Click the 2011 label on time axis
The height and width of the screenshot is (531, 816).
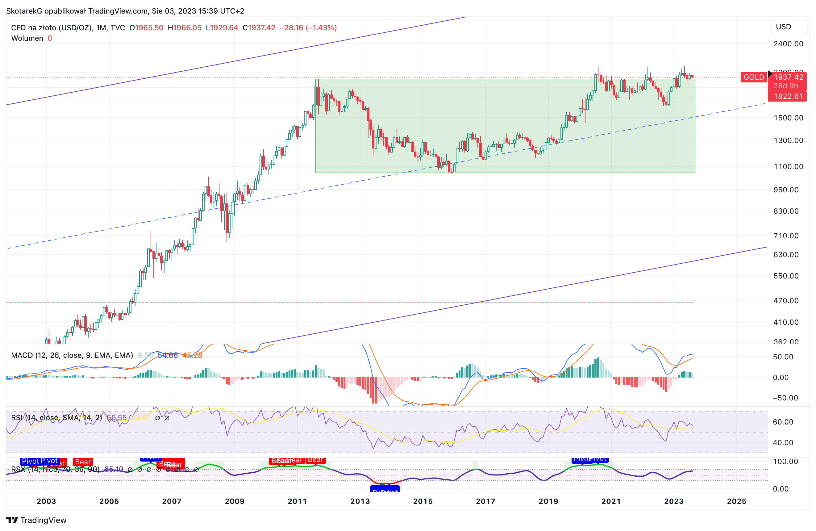[x=297, y=501]
